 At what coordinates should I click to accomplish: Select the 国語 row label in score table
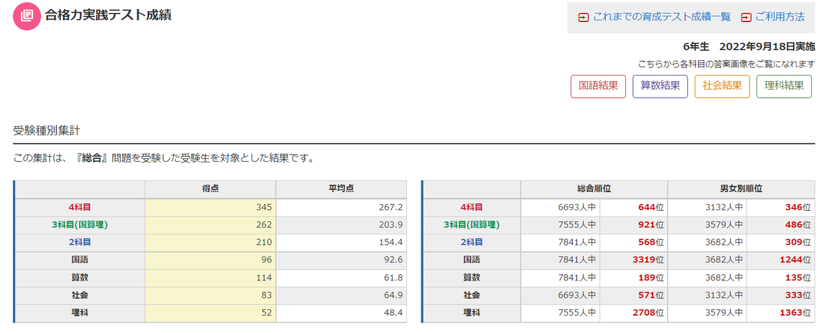point(80,259)
